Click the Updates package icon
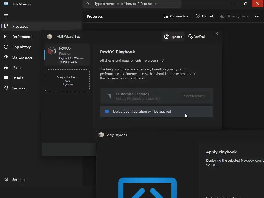The image size is (264, 198). [x=166, y=36]
